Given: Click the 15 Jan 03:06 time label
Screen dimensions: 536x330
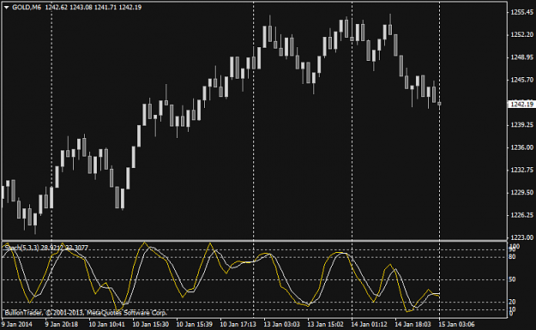Looking at the screenshot, I should (x=457, y=324).
